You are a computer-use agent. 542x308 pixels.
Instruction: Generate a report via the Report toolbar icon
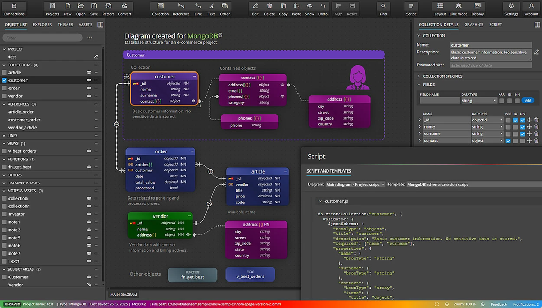pos(108,9)
